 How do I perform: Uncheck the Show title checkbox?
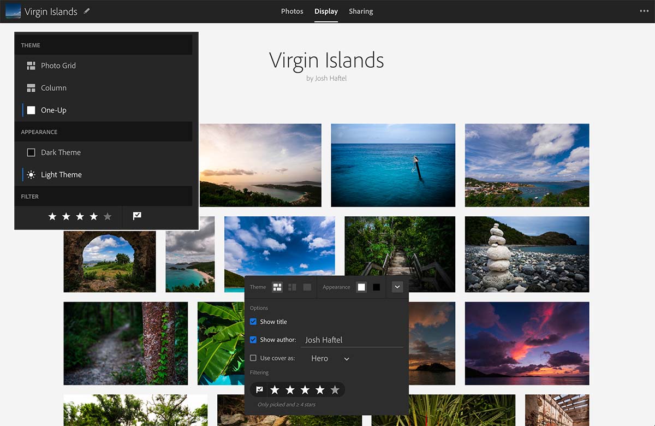tap(253, 322)
